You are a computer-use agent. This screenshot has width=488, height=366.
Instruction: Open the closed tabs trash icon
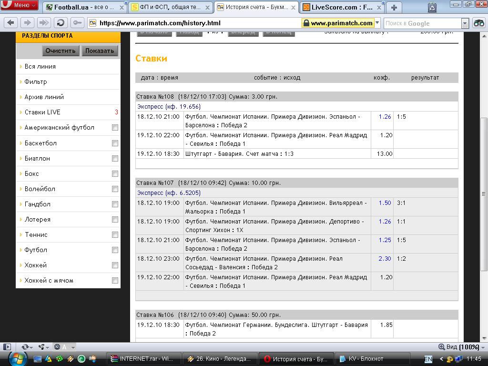point(432,7)
